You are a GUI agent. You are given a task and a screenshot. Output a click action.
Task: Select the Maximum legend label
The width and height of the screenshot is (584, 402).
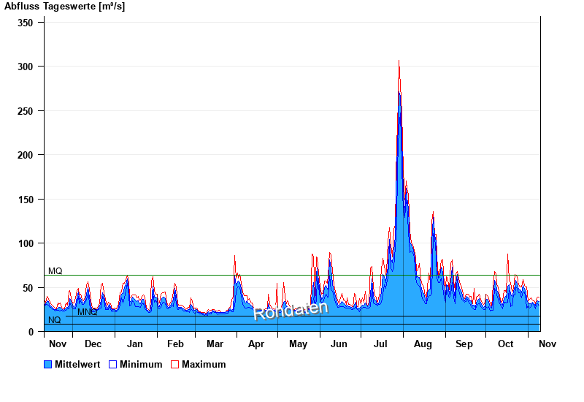[204, 364]
